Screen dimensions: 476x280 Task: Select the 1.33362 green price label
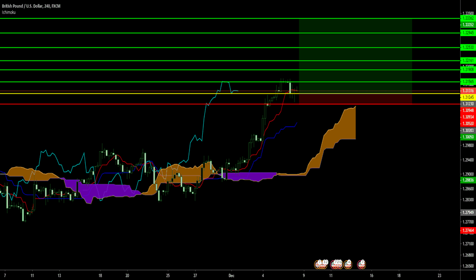coord(467,18)
